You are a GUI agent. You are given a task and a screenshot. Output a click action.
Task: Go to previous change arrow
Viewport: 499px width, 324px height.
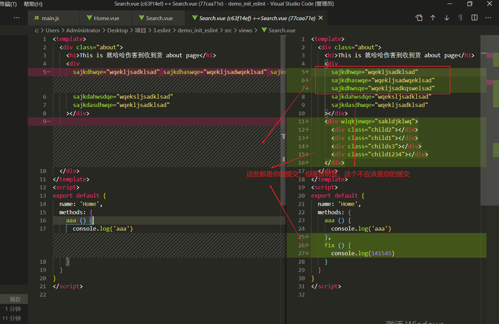click(x=433, y=18)
